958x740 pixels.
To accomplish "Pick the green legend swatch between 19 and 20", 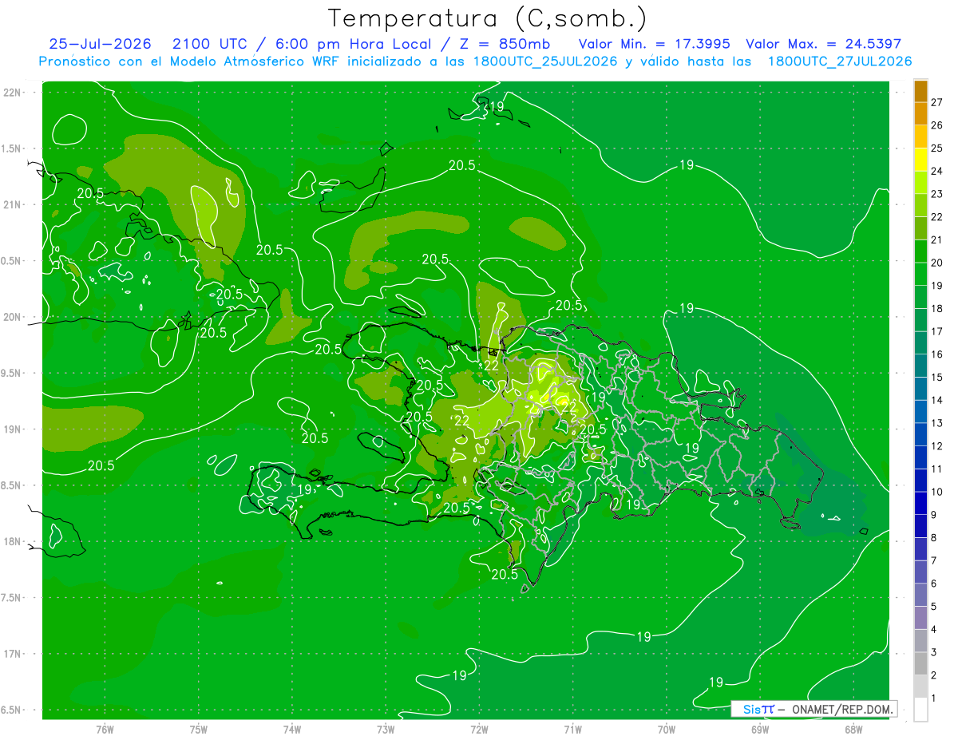I will 920,275.
